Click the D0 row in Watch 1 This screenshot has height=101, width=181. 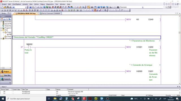[x=89, y=92]
